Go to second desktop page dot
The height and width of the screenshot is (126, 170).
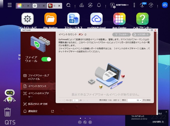pyautogui.click(x=85, y=118)
